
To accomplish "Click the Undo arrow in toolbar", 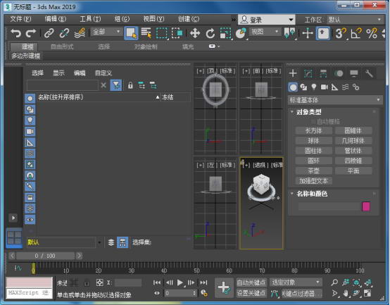I will [x=16, y=33].
